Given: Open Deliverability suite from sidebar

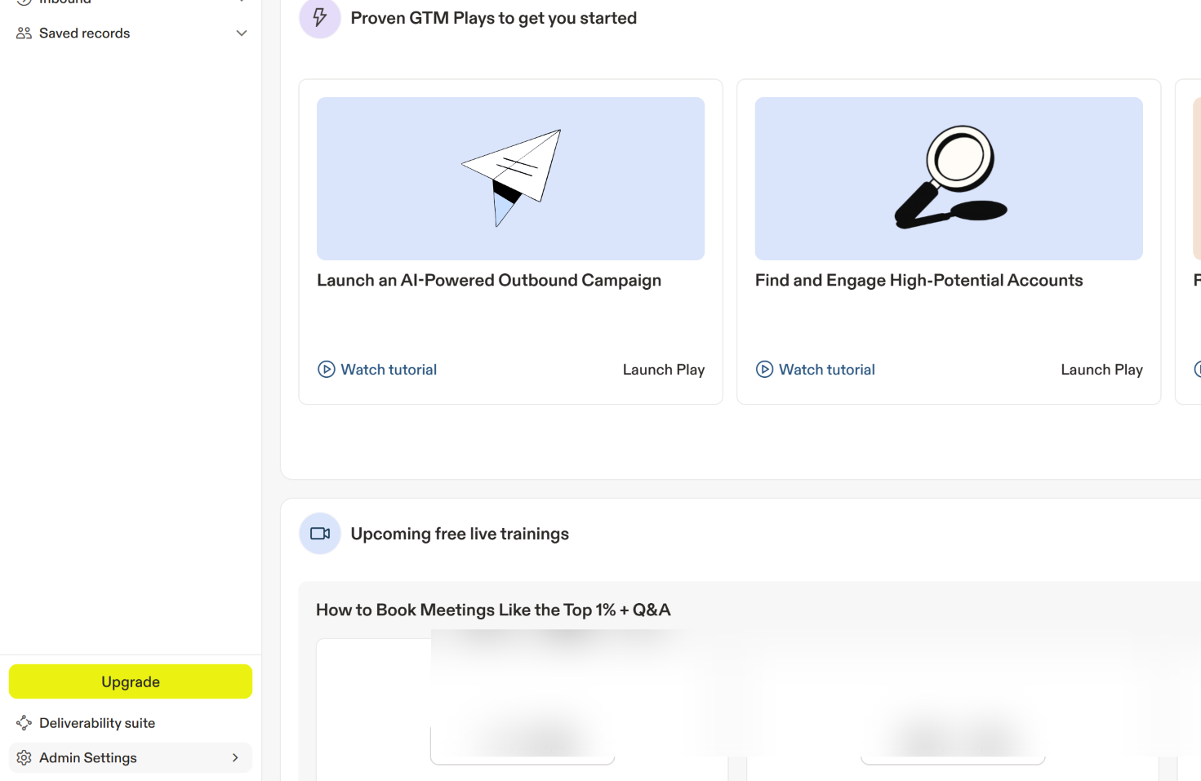Looking at the screenshot, I should 97,723.
